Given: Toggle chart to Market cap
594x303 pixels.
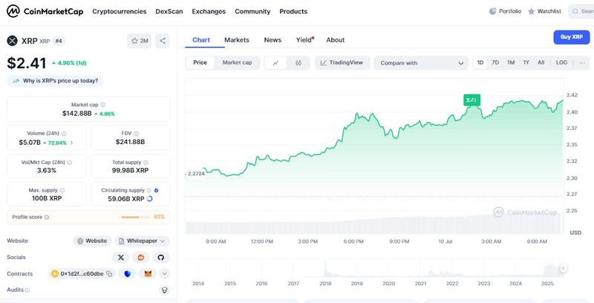Looking at the screenshot, I should coord(237,63).
